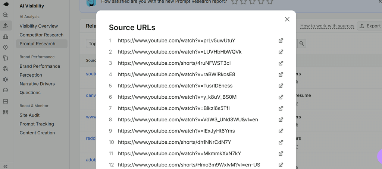Open external link for URL LUVHbHbWQVk
Screen dimensions: 382x169
coord(281,52)
